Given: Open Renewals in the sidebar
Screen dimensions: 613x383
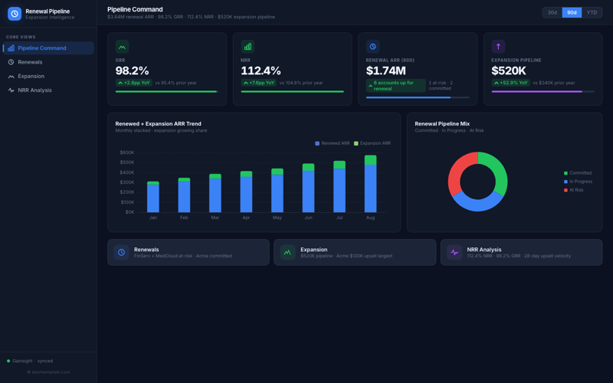Looking at the screenshot, I should coord(30,62).
